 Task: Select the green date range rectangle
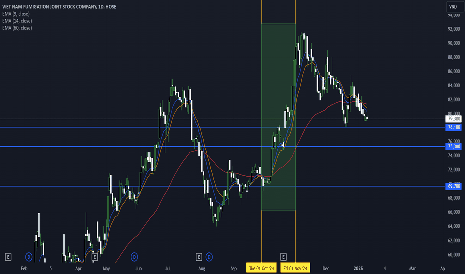278,117
